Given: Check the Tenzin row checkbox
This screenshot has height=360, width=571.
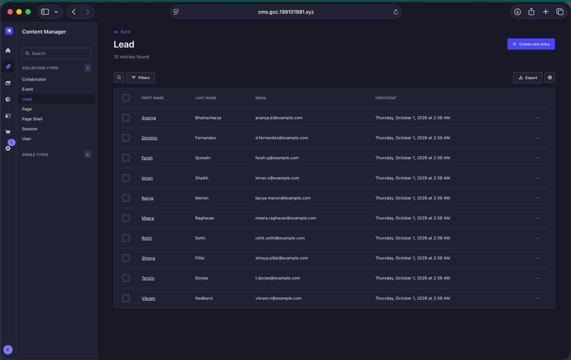Looking at the screenshot, I should (126, 278).
